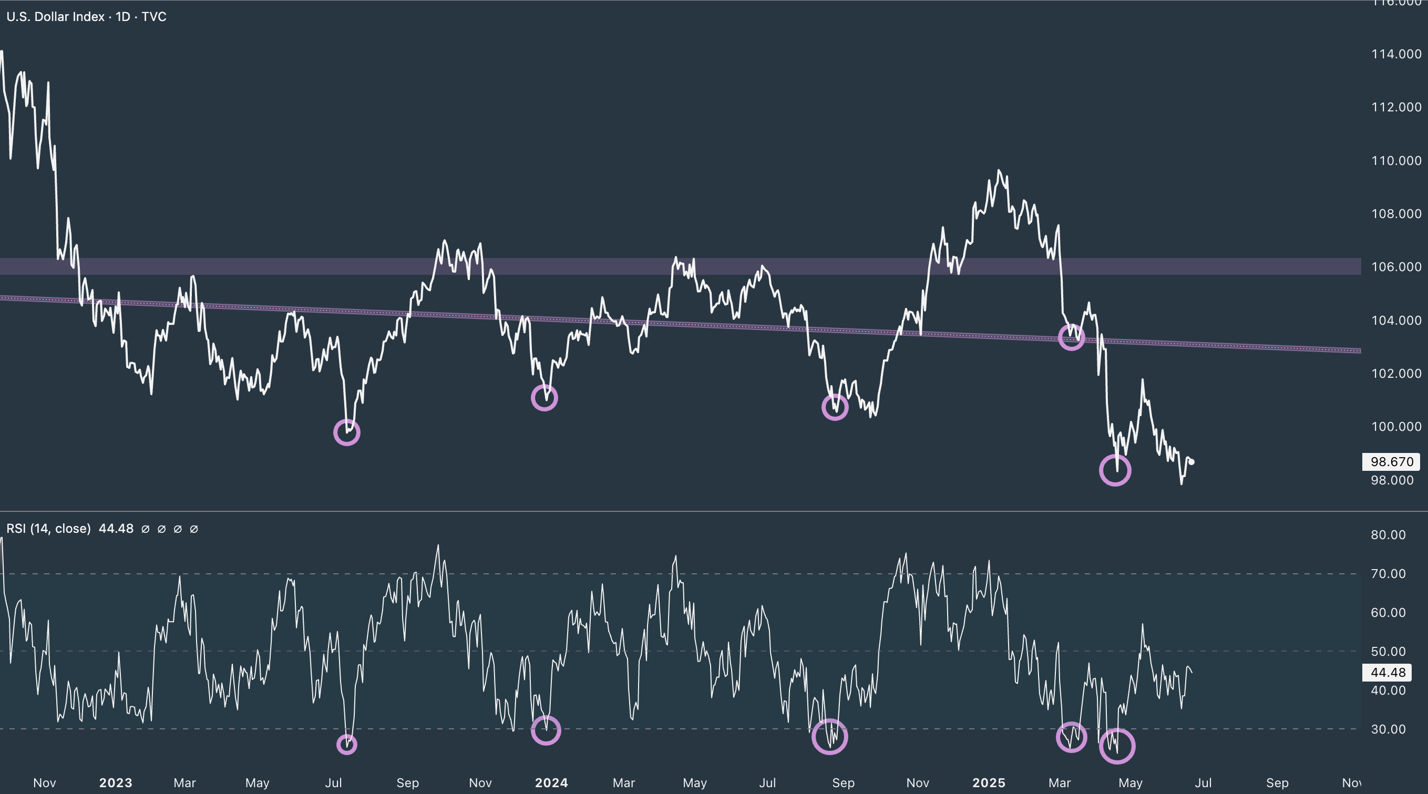The width and height of the screenshot is (1428, 794).
Task: Click the 104.000 price scale label
Action: [1396, 320]
